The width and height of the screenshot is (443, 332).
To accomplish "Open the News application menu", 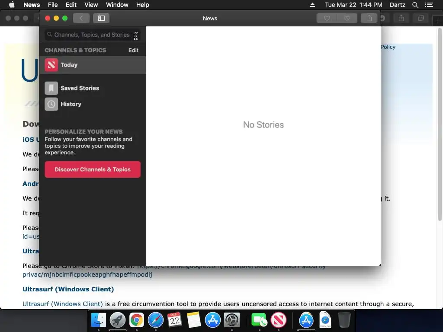I will click(x=32, y=5).
